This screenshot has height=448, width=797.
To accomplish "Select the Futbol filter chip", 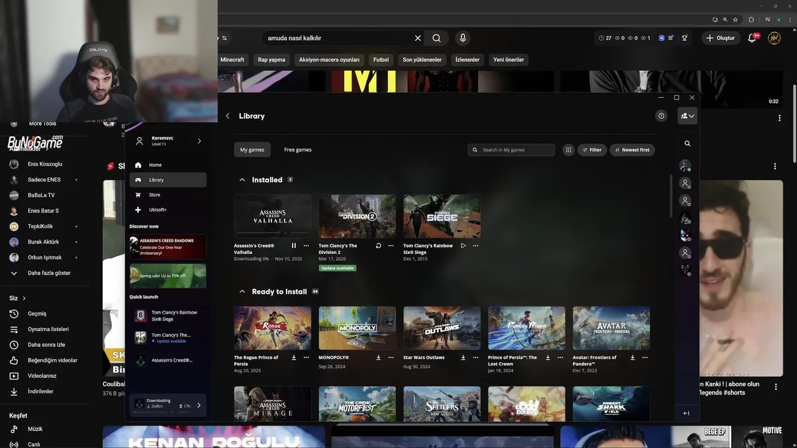I will pos(381,60).
